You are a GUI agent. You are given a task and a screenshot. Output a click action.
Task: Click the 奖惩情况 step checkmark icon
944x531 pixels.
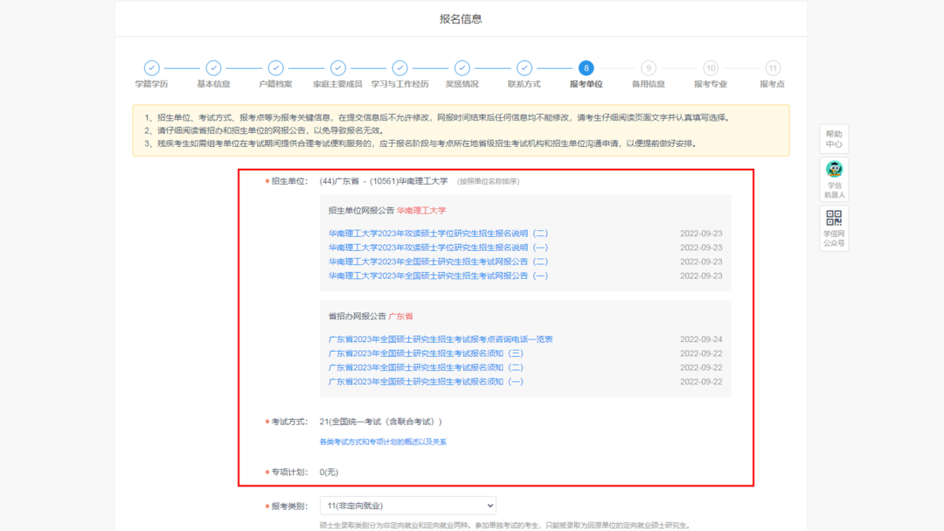pos(462,67)
